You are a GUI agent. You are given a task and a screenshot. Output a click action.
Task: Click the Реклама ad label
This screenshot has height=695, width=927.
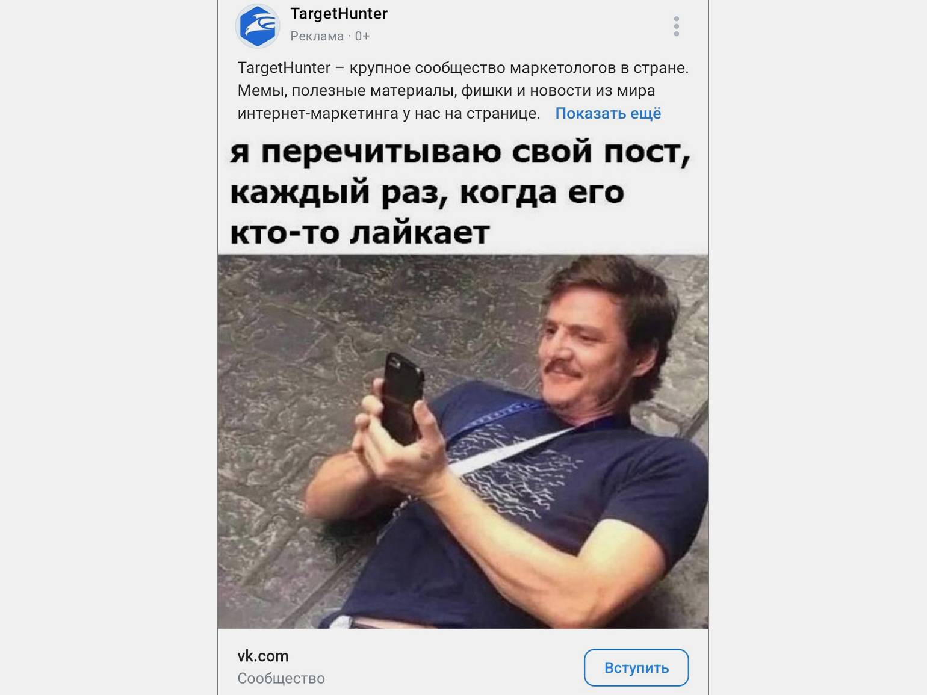click(x=317, y=36)
